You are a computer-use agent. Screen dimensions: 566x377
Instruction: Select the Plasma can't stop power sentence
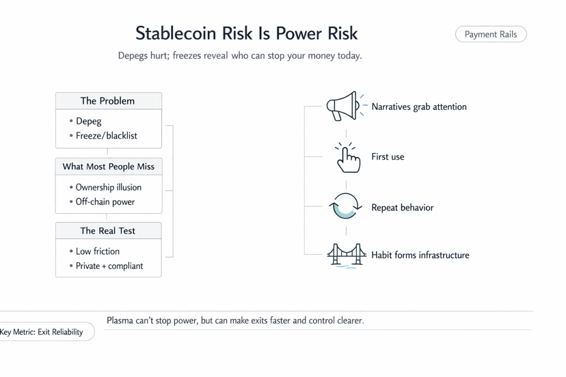point(235,320)
